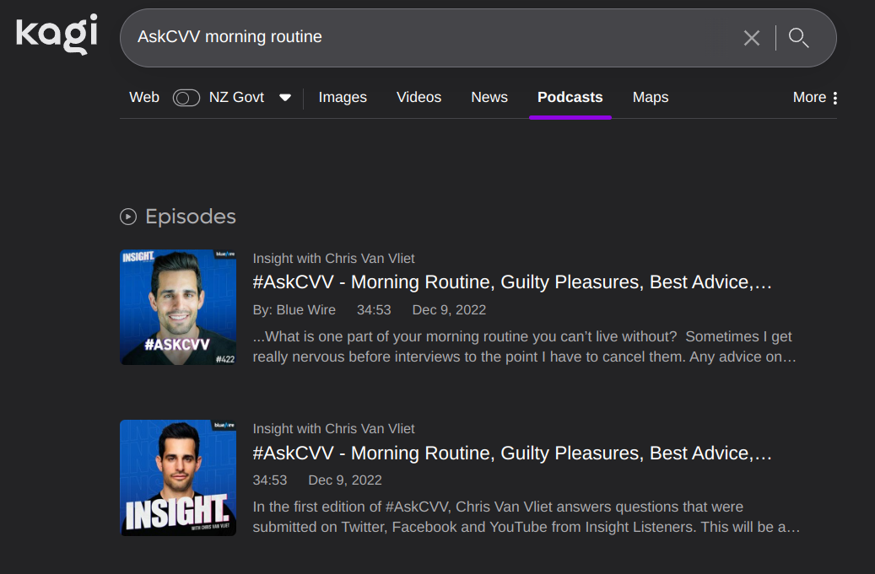875x574 pixels.
Task: Click the Episodes section heading
Action: 191,217
